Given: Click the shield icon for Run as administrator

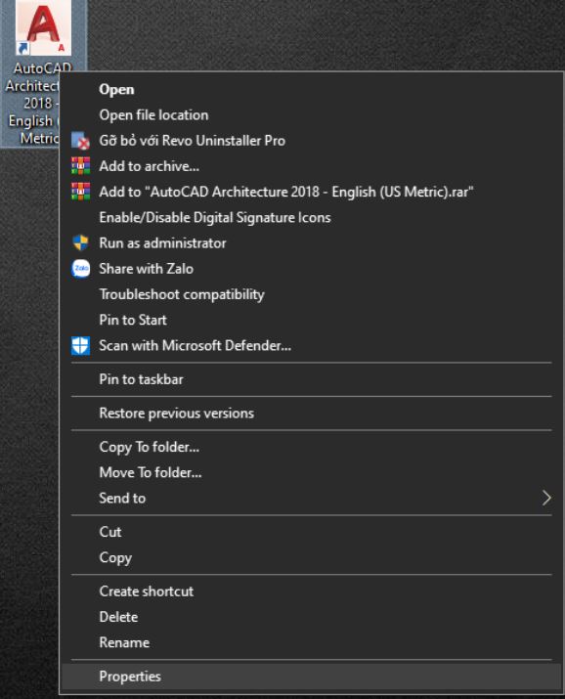Looking at the screenshot, I should [x=81, y=243].
